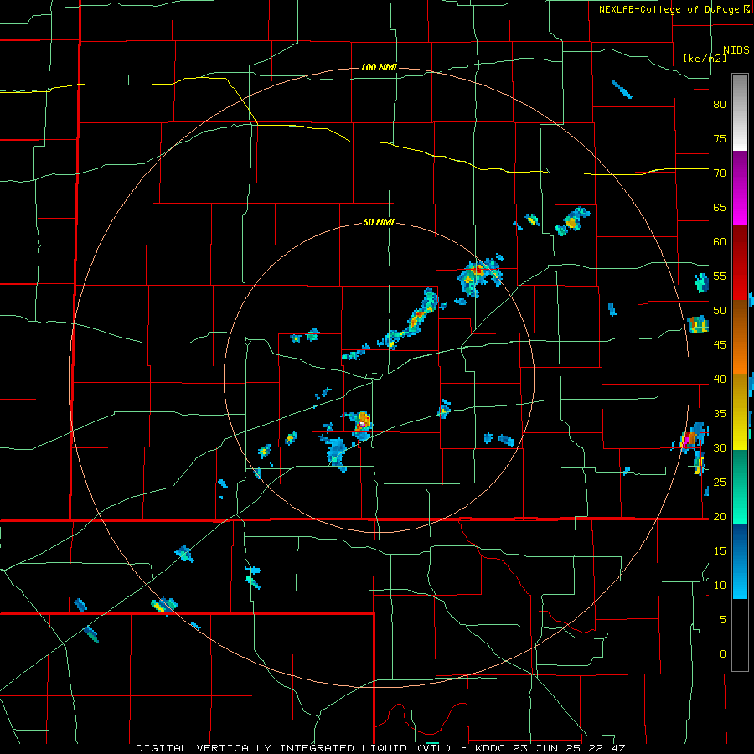Click the scale value 45
Image resolution: width=754 pixels, height=754 pixels.
pos(720,345)
